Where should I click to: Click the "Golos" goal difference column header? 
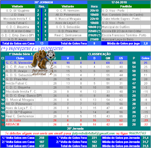[145, 58]
